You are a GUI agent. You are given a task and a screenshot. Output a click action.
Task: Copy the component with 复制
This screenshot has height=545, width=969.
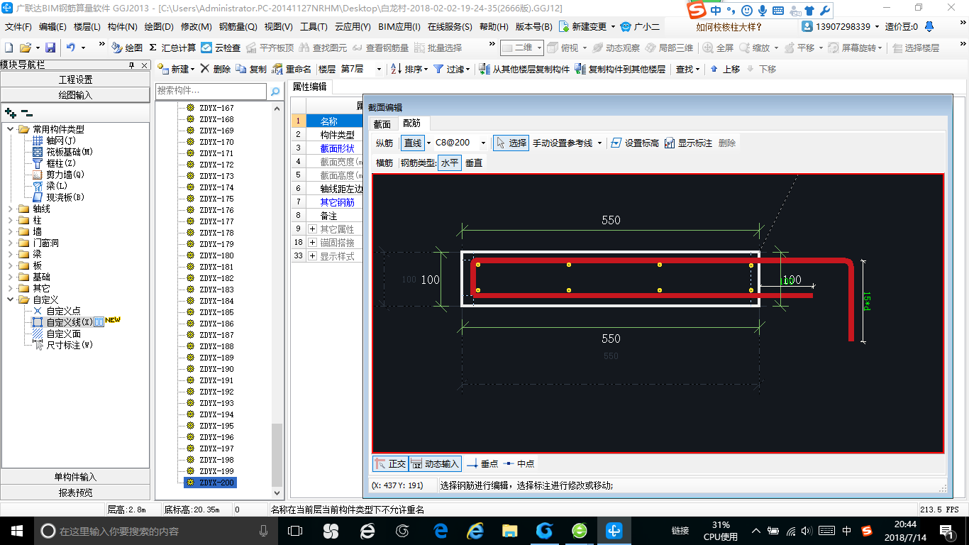(251, 69)
